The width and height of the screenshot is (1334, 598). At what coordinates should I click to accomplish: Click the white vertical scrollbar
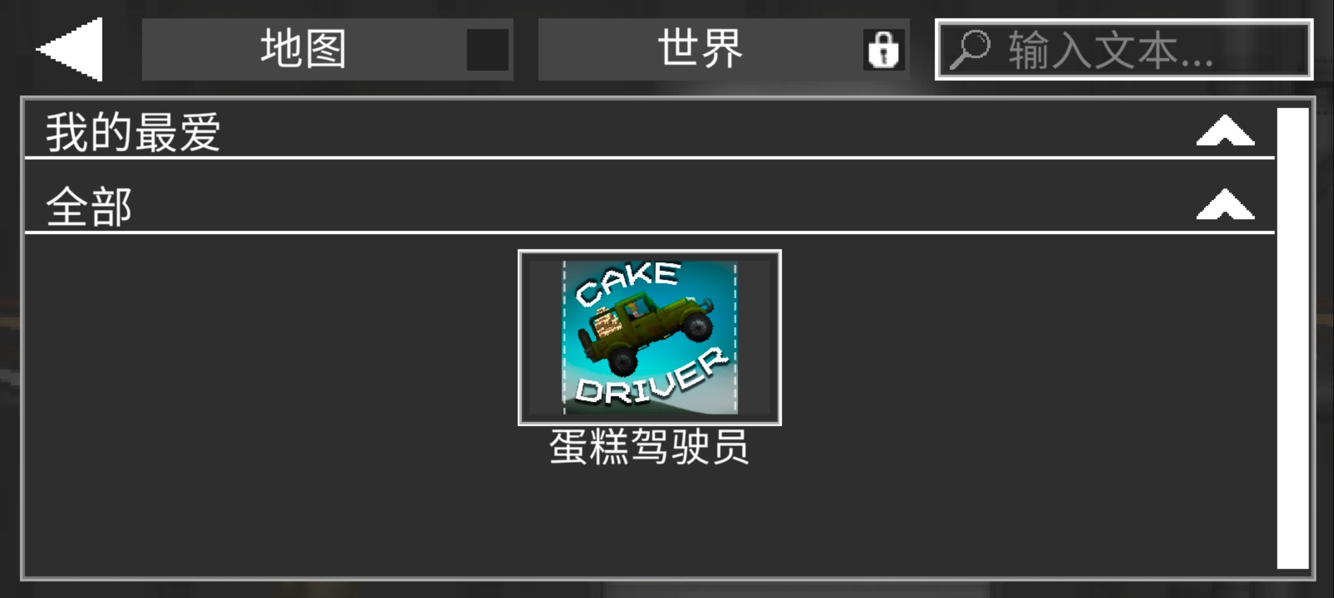coord(1293,338)
